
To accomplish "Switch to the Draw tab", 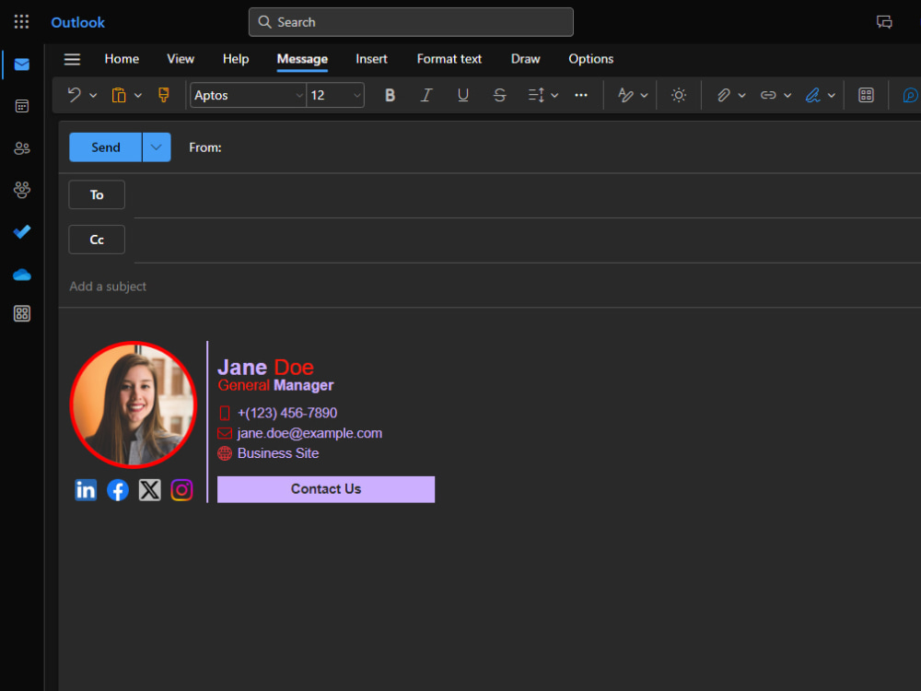I will 525,59.
